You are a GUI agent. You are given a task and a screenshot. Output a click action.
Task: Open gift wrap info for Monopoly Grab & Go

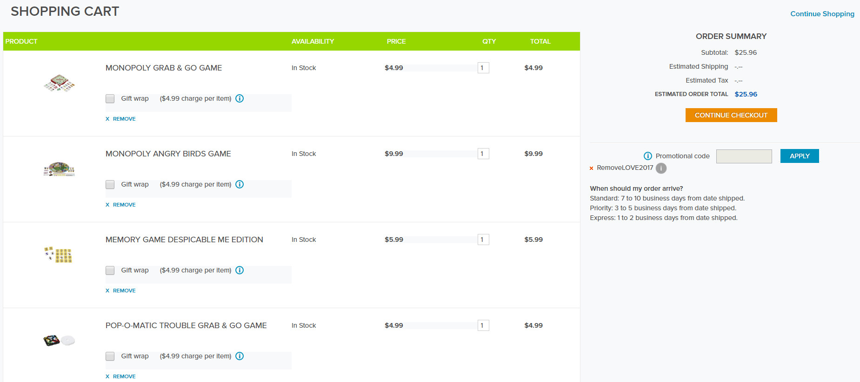pos(240,98)
